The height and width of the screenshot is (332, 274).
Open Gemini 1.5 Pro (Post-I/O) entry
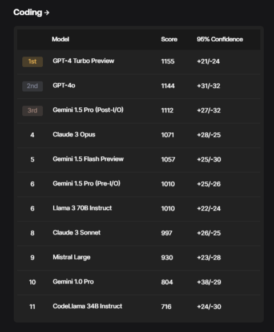click(x=88, y=110)
